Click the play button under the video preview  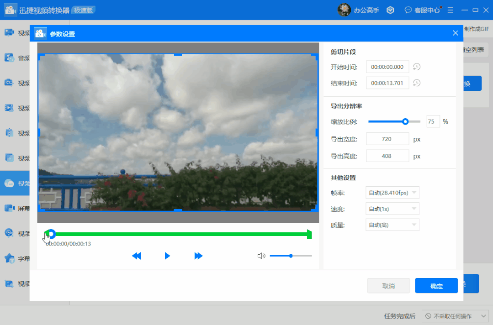(167, 256)
